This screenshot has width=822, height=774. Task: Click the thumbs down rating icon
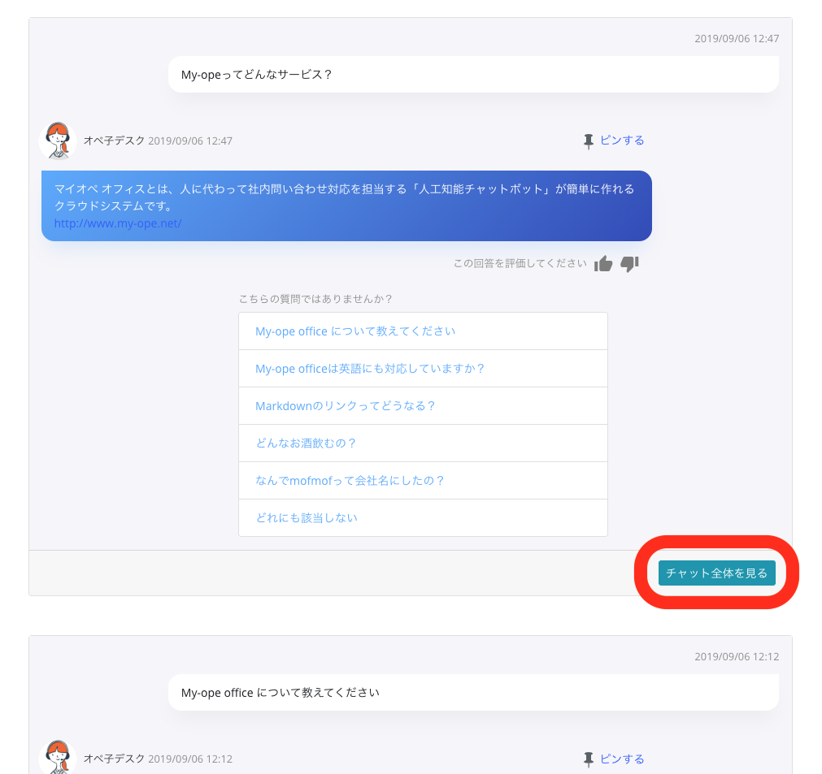pos(631,264)
